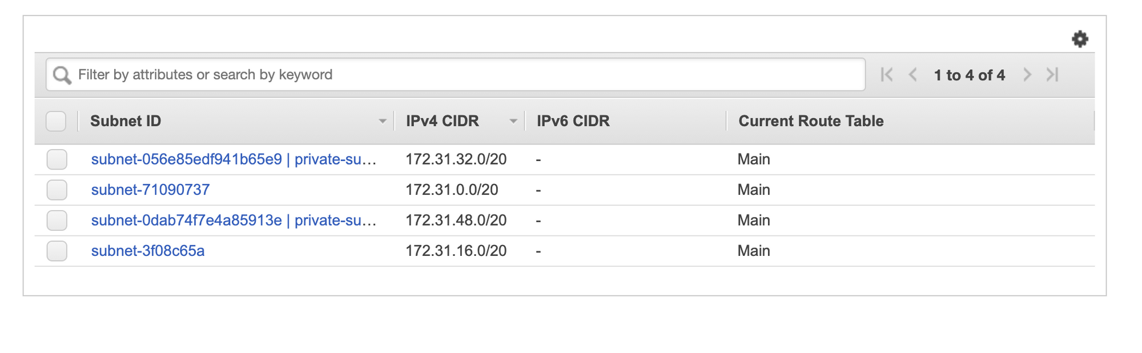Screen dimensions: 1142x353
Task: Open the IPv4 CIDR column sort dropdown
Action: (x=513, y=121)
